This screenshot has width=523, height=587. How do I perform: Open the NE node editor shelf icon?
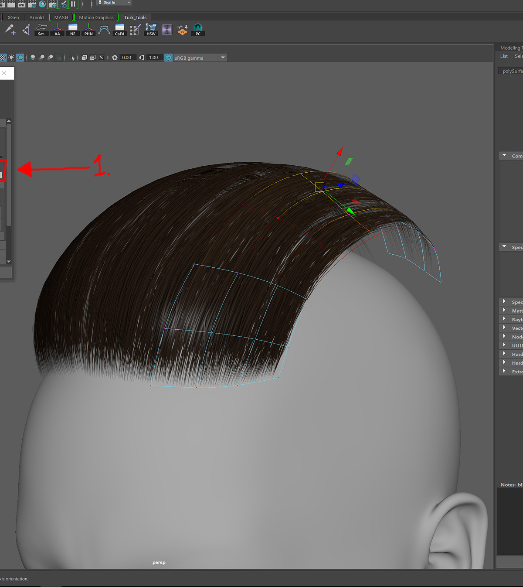coord(73,30)
